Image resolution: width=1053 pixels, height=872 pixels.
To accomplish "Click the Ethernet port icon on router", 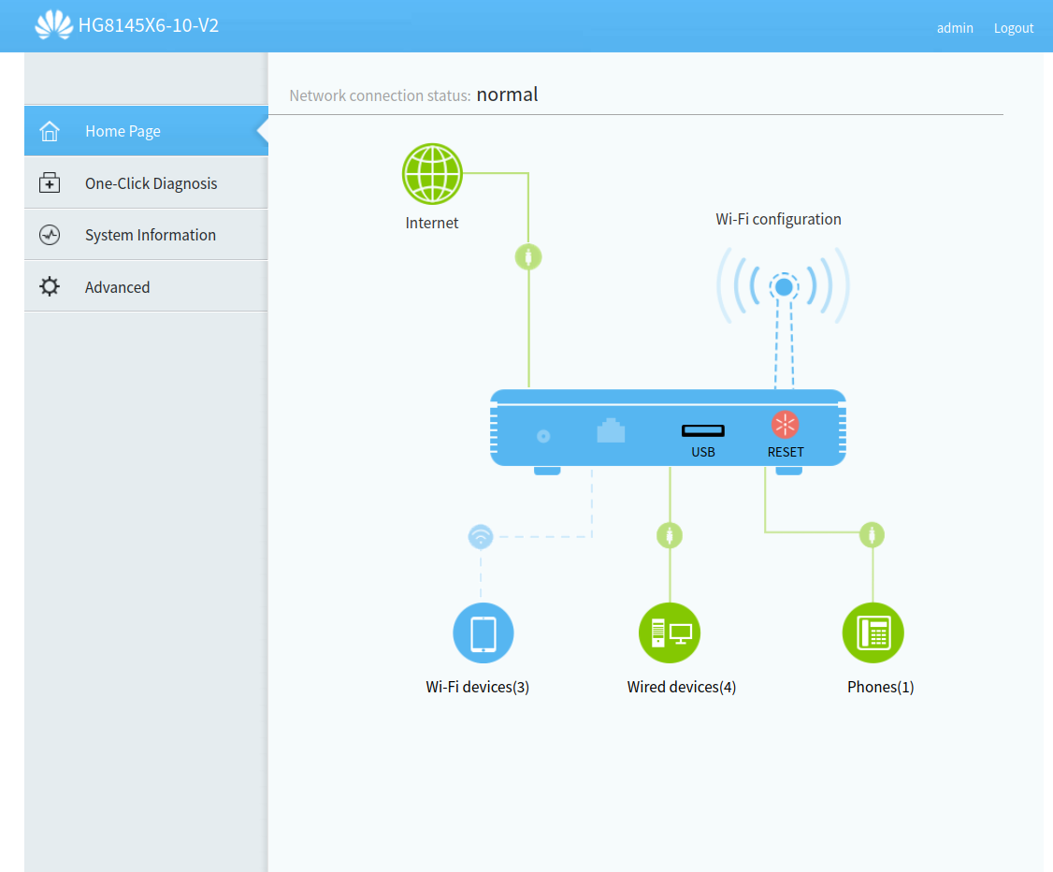I will point(611,430).
